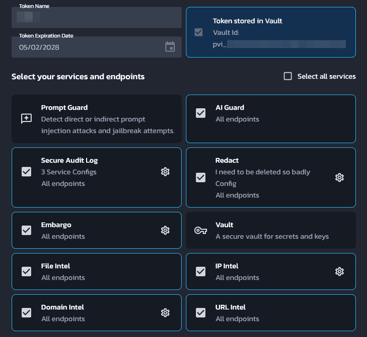Click the "IP Intel" title

tap(227, 266)
